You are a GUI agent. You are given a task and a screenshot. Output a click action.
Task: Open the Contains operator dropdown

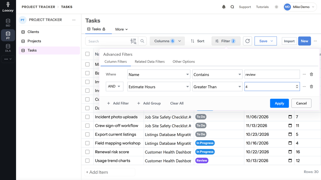[x=217, y=74]
